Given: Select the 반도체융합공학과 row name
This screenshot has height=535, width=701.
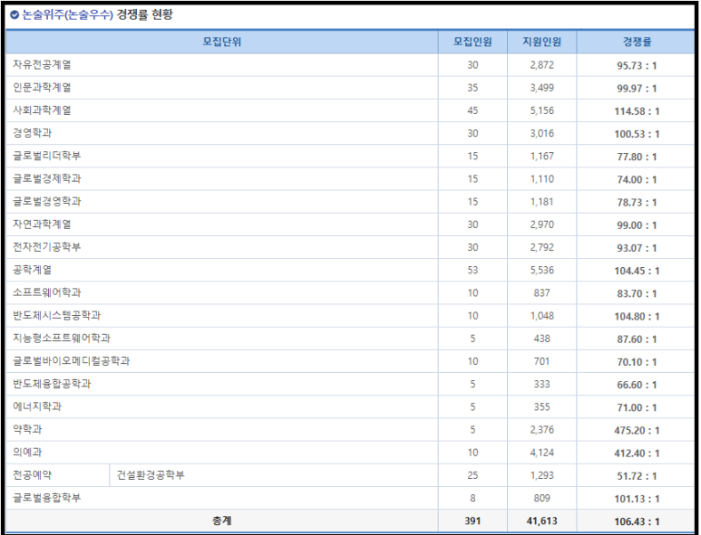Looking at the screenshot, I should (x=52, y=384).
